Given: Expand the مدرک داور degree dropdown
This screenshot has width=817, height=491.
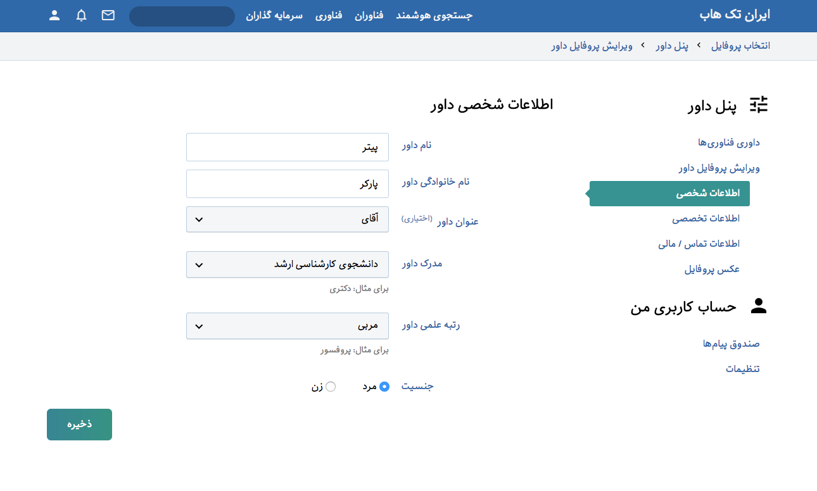Looking at the screenshot, I should (x=288, y=264).
